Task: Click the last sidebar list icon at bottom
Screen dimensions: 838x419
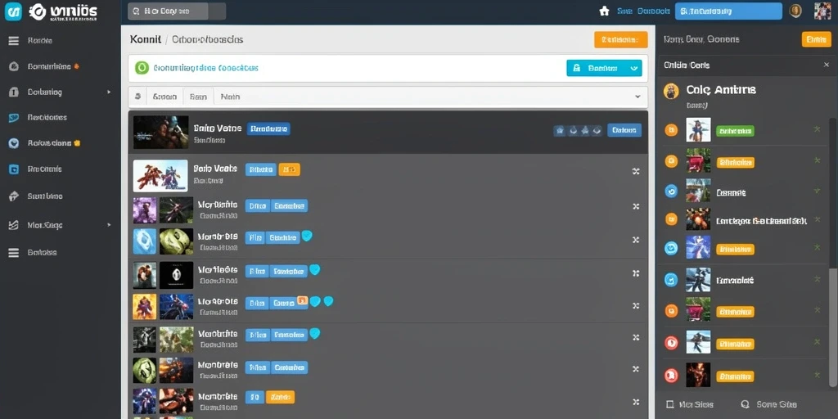Action: 14,253
